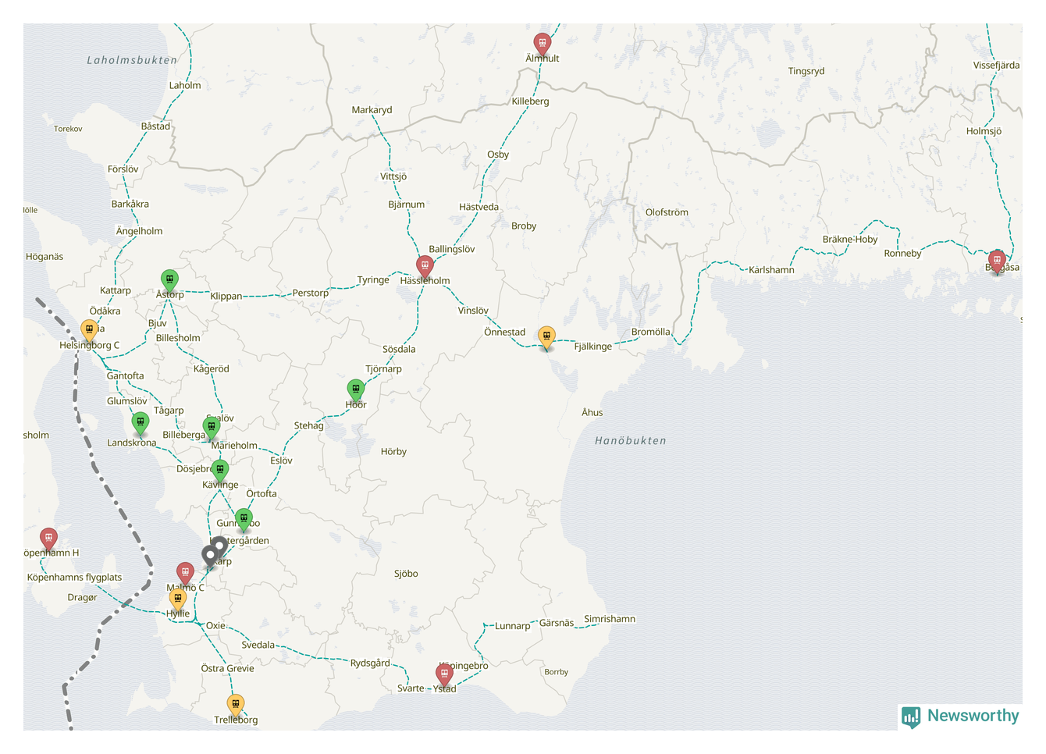Click the Åhus town label

592,413
